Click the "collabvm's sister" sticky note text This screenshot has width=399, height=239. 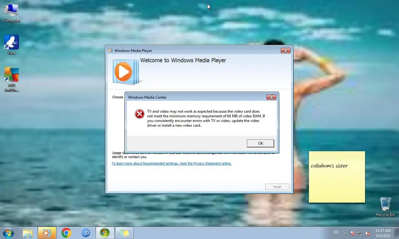point(329,166)
